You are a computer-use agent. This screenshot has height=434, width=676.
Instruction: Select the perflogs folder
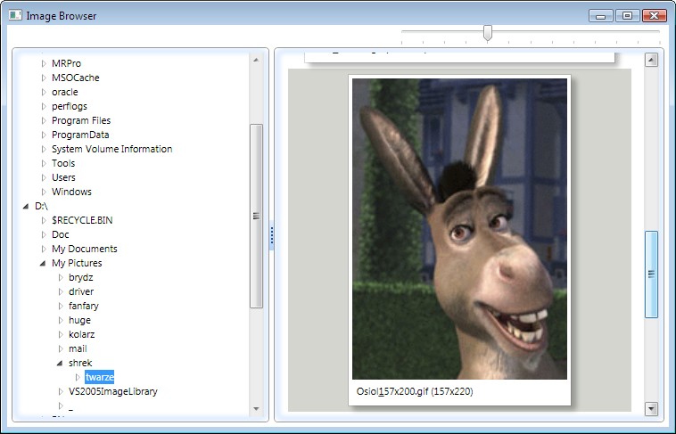click(x=70, y=106)
